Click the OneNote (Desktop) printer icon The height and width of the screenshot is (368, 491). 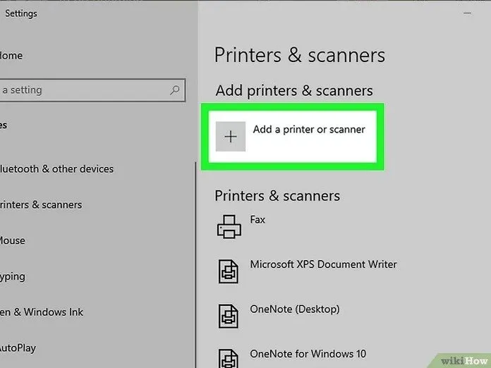point(229,315)
